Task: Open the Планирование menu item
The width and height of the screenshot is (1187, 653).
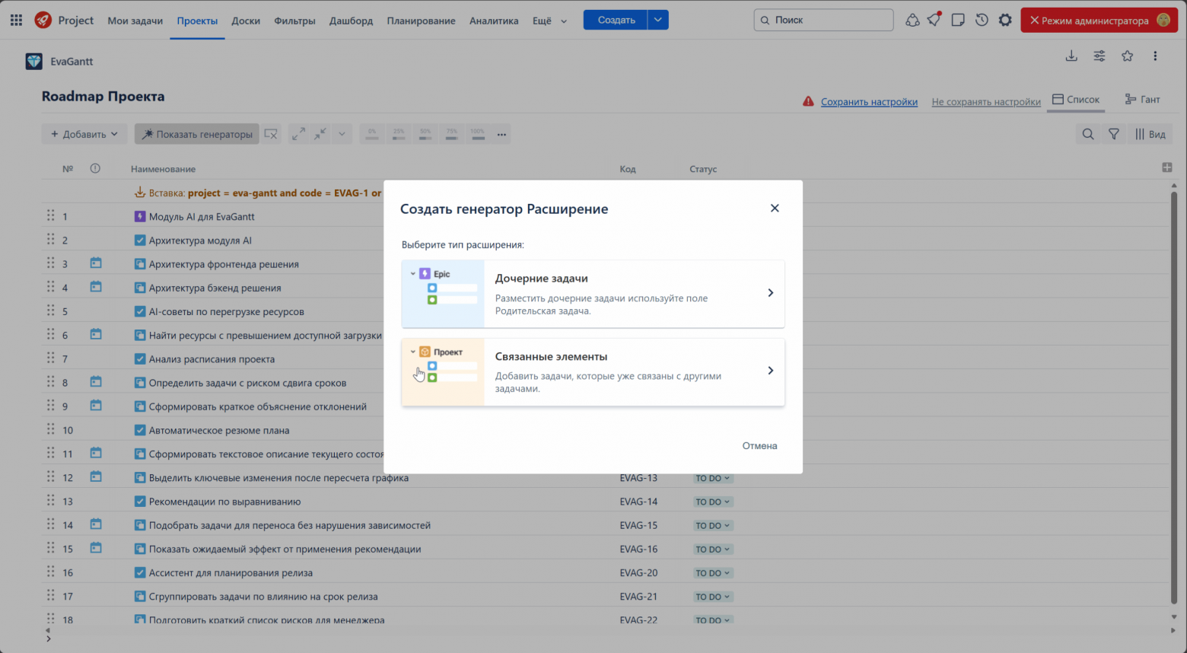Action: [421, 21]
